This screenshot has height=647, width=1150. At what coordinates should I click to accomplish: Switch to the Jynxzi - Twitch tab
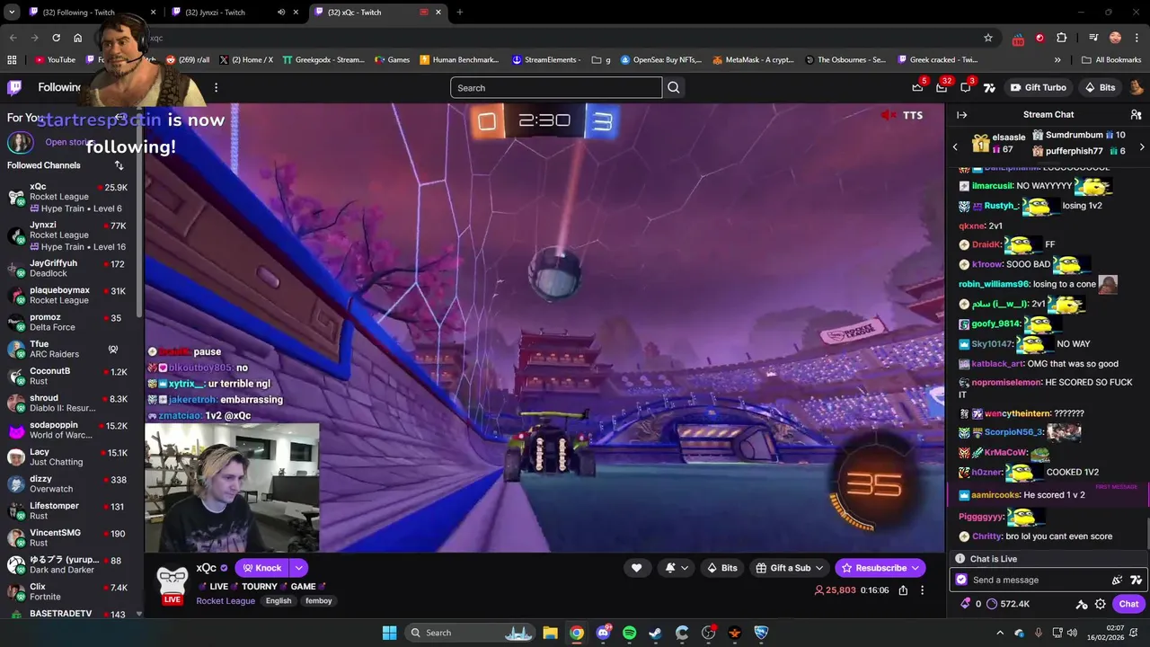pyautogui.click(x=234, y=12)
